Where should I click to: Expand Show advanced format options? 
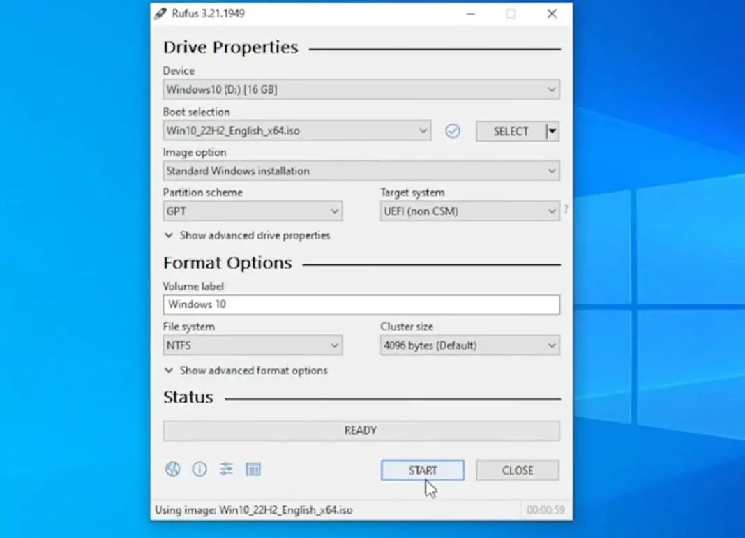pyautogui.click(x=248, y=371)
